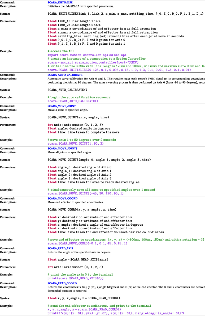
Task: Click '# begin the auto calibration sequence' comment
Action: (79, 97)
